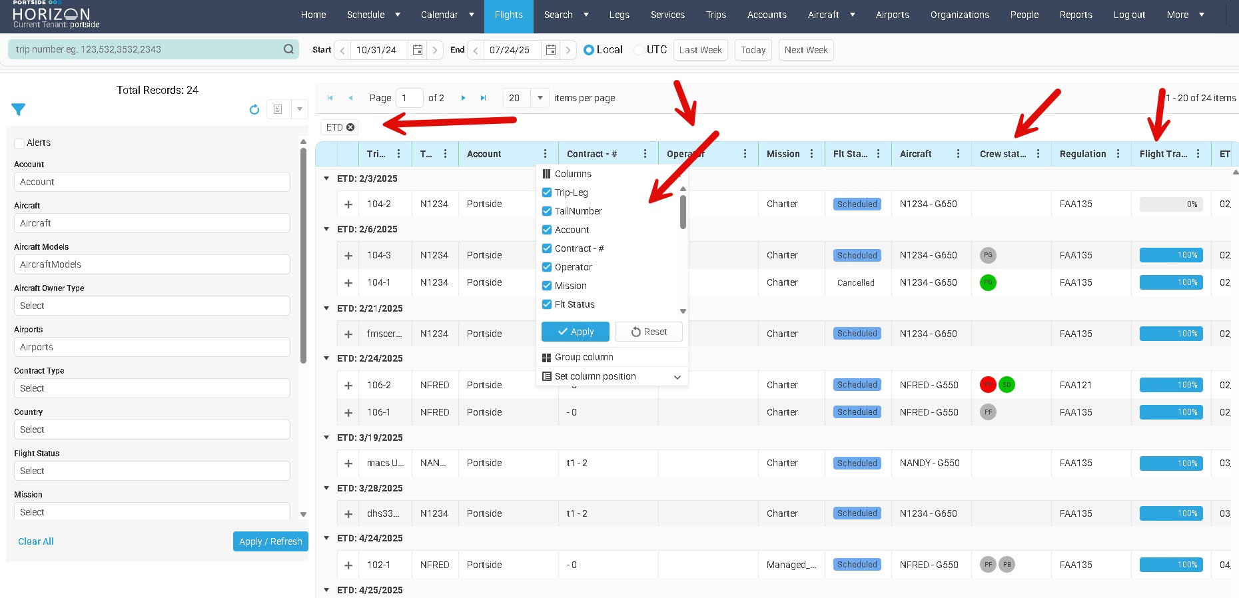
Task: Click the trip number search magnifier icon
Action: (288, 49)
